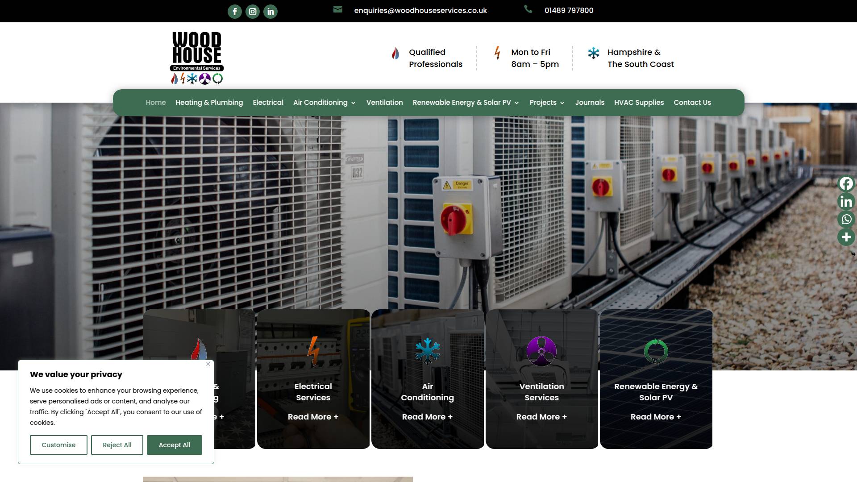Click the green plus share icon
This screenshot has height=482, width=857.
846,237
